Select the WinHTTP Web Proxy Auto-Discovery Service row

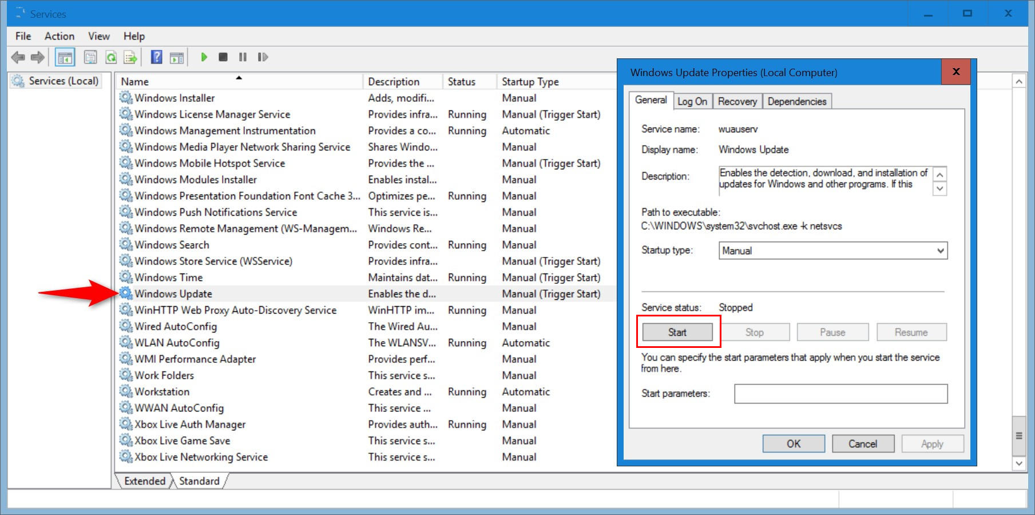click(x=366, y=310)
